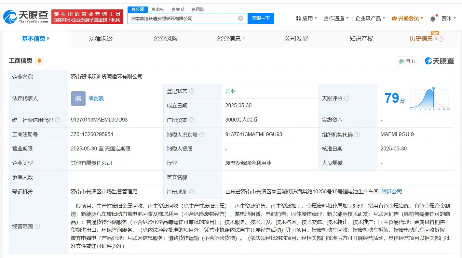Switch to the 知识产权 tab
Image resolution: width=462 pixels, height=258 pixels.
[x=361, y=39]
